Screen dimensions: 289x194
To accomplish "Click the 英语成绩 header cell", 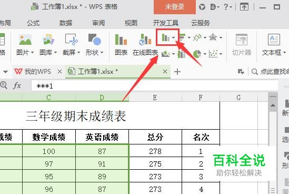I will click(x=102, y=137).
